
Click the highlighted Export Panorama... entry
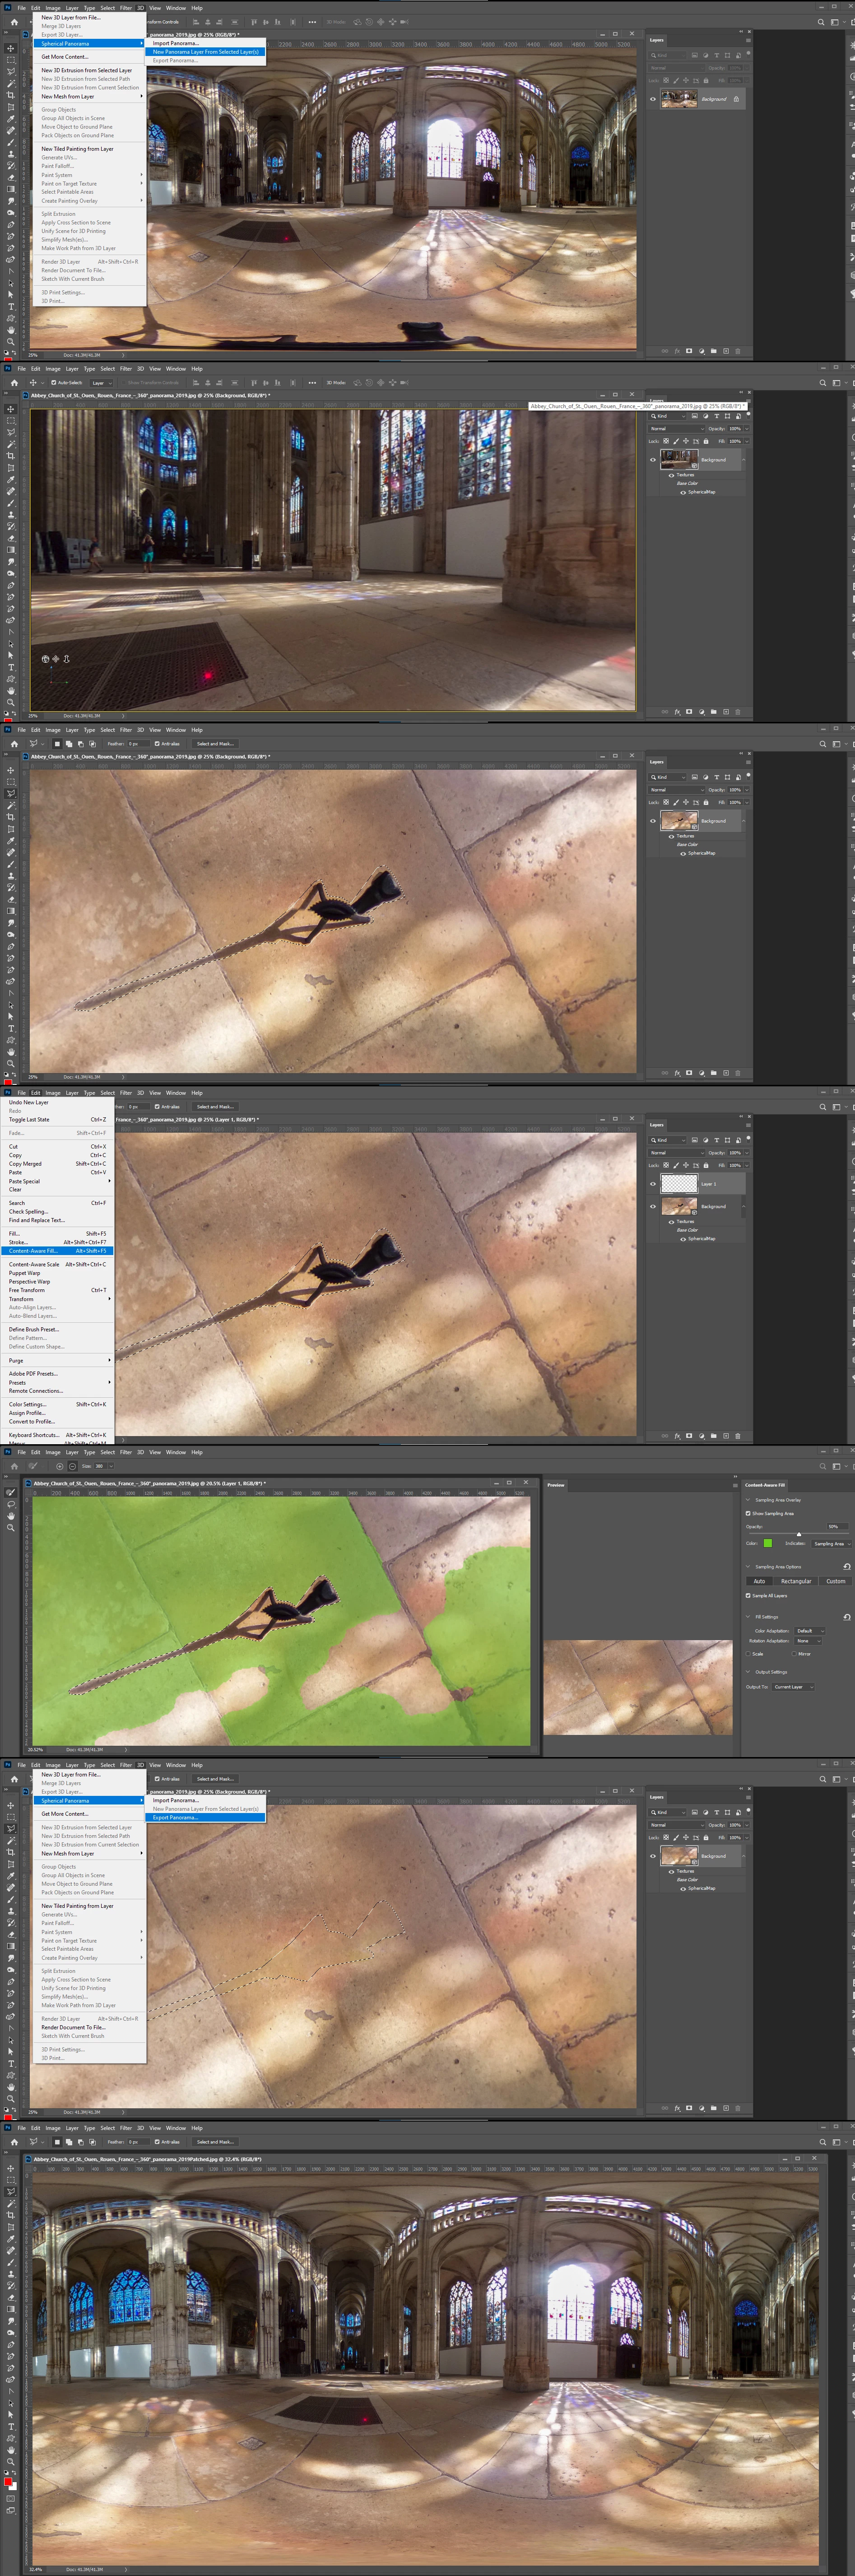point(206,1817)
